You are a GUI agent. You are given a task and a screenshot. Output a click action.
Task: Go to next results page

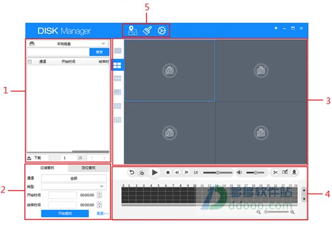click(x=104, y=157)
